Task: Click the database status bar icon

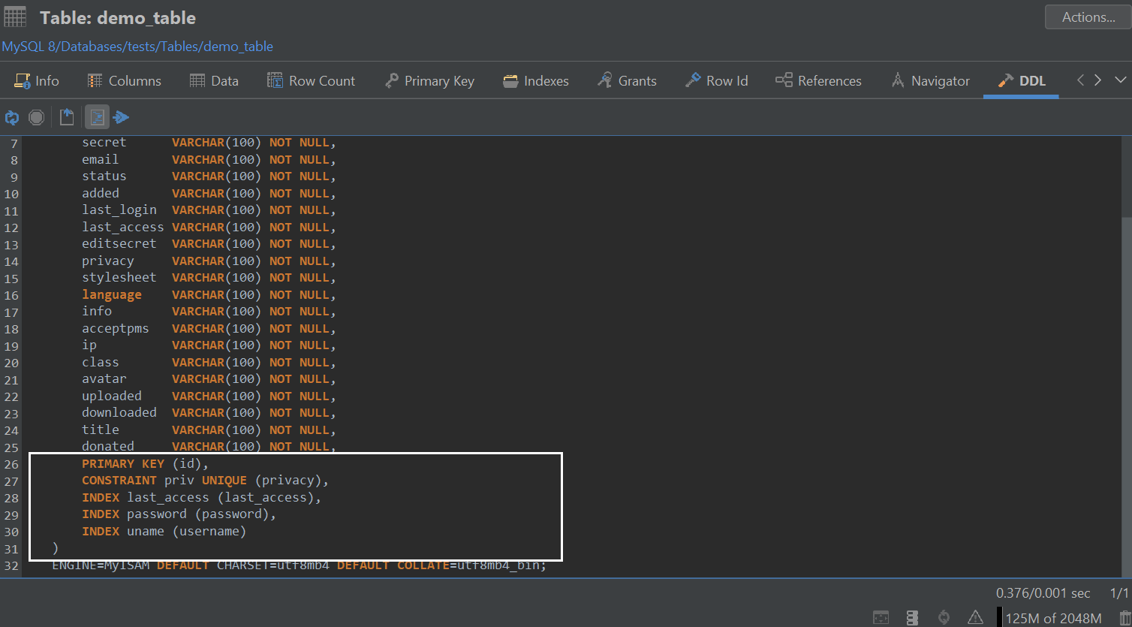Action: coord(912,616)
